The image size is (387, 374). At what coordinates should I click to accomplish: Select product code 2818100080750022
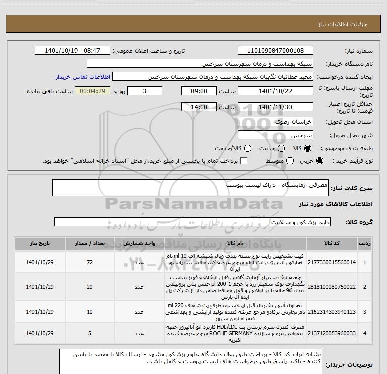pyautogui.click(x=332, y=287)
